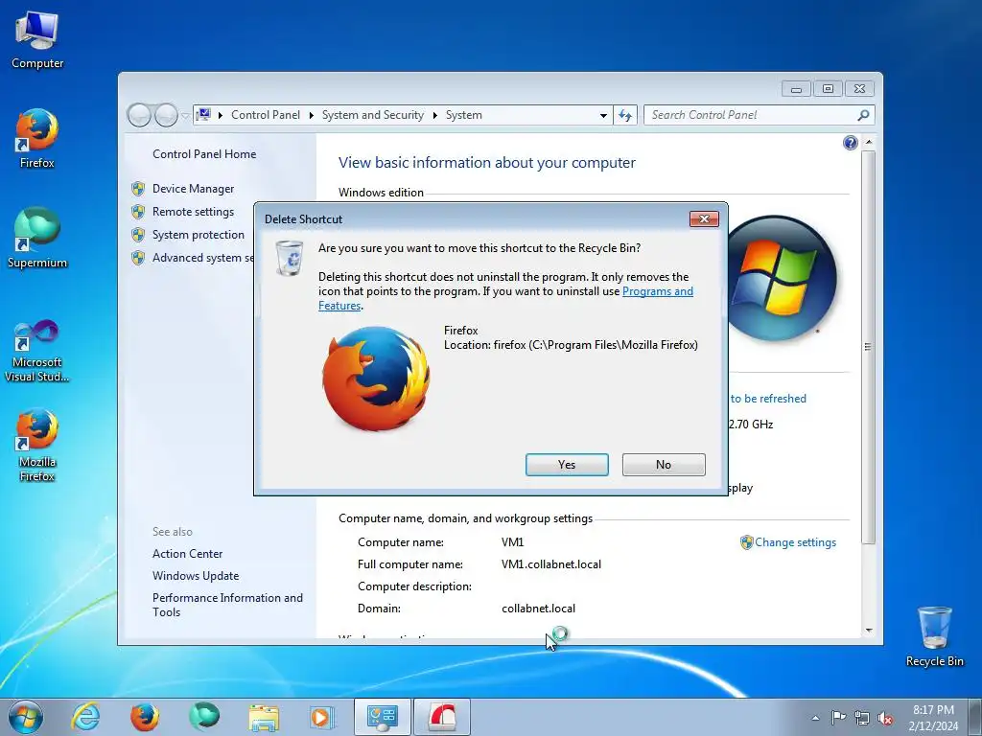Launch Supermium from the taskbar
The width and height of the screenshot is (982, 736).
[x=204, y=717]
